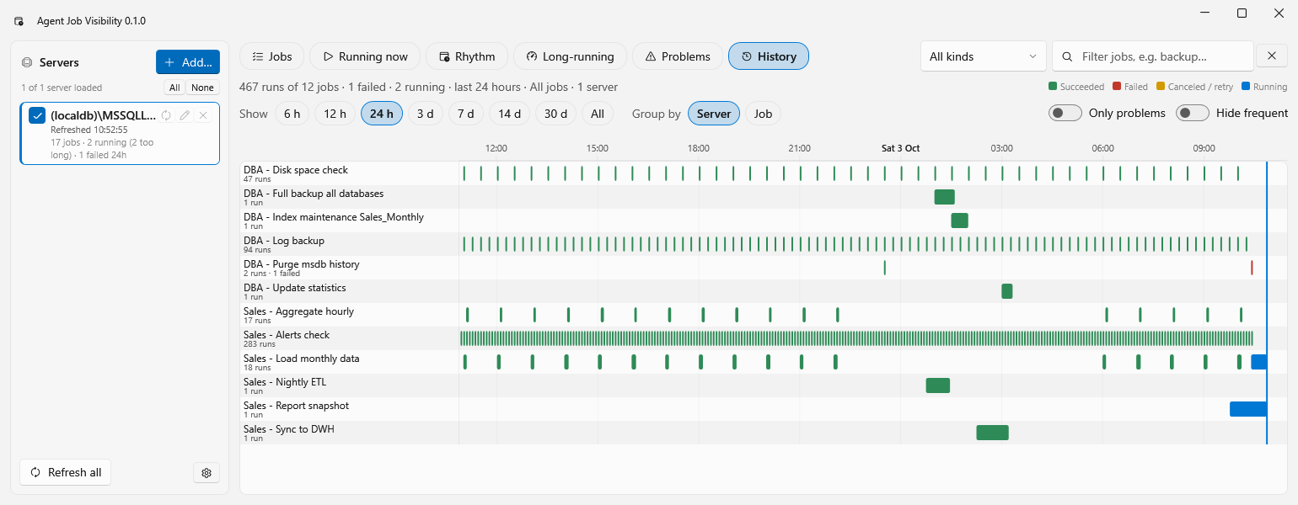The image size is (1298, 505).
Task: Toggle the Only problems switch
Action: tap(1065, 113)
